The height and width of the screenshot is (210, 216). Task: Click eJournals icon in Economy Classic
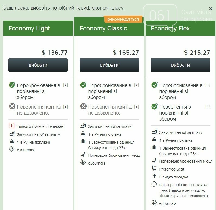[x=83, y=162]
